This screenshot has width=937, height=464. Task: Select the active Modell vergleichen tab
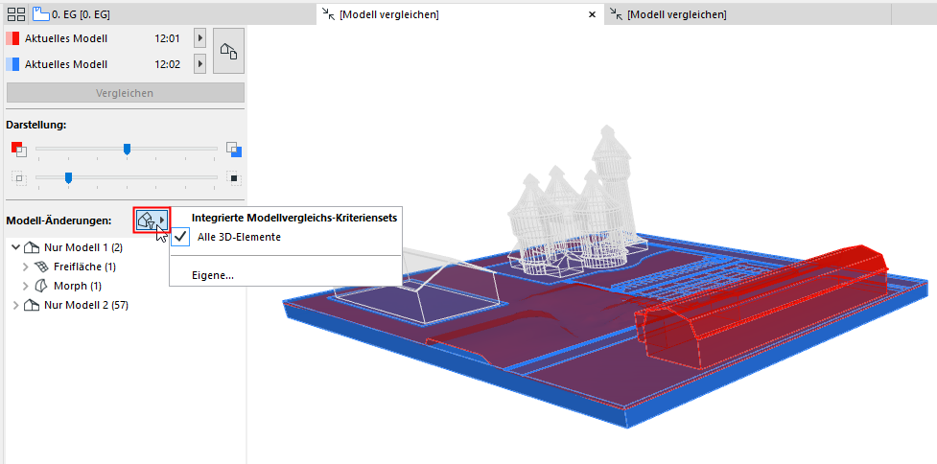coord(459,14)
